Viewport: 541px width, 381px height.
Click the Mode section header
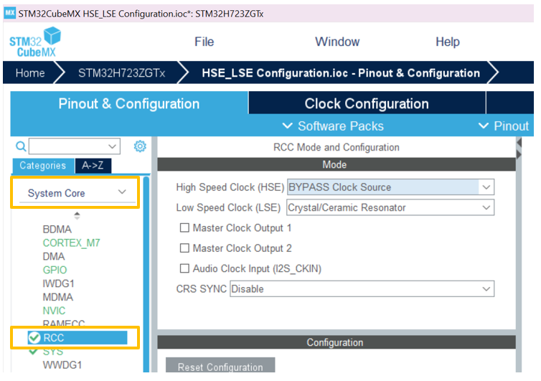pos(337,164)
